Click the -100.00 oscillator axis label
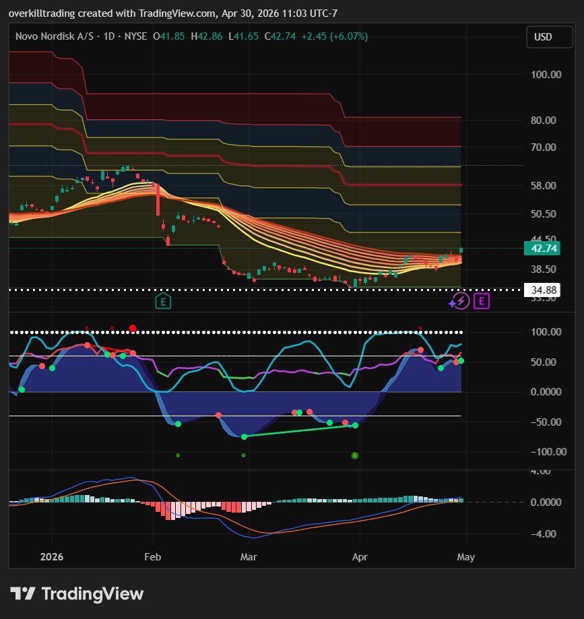The width and height of the screenshot is (584, 619). point(548,451)
